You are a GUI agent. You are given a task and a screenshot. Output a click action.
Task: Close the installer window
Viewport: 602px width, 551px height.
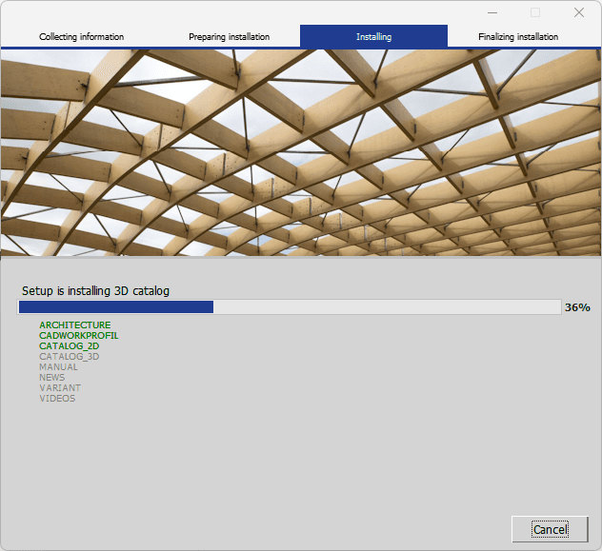pyautogui.click(x=578, y=12)
